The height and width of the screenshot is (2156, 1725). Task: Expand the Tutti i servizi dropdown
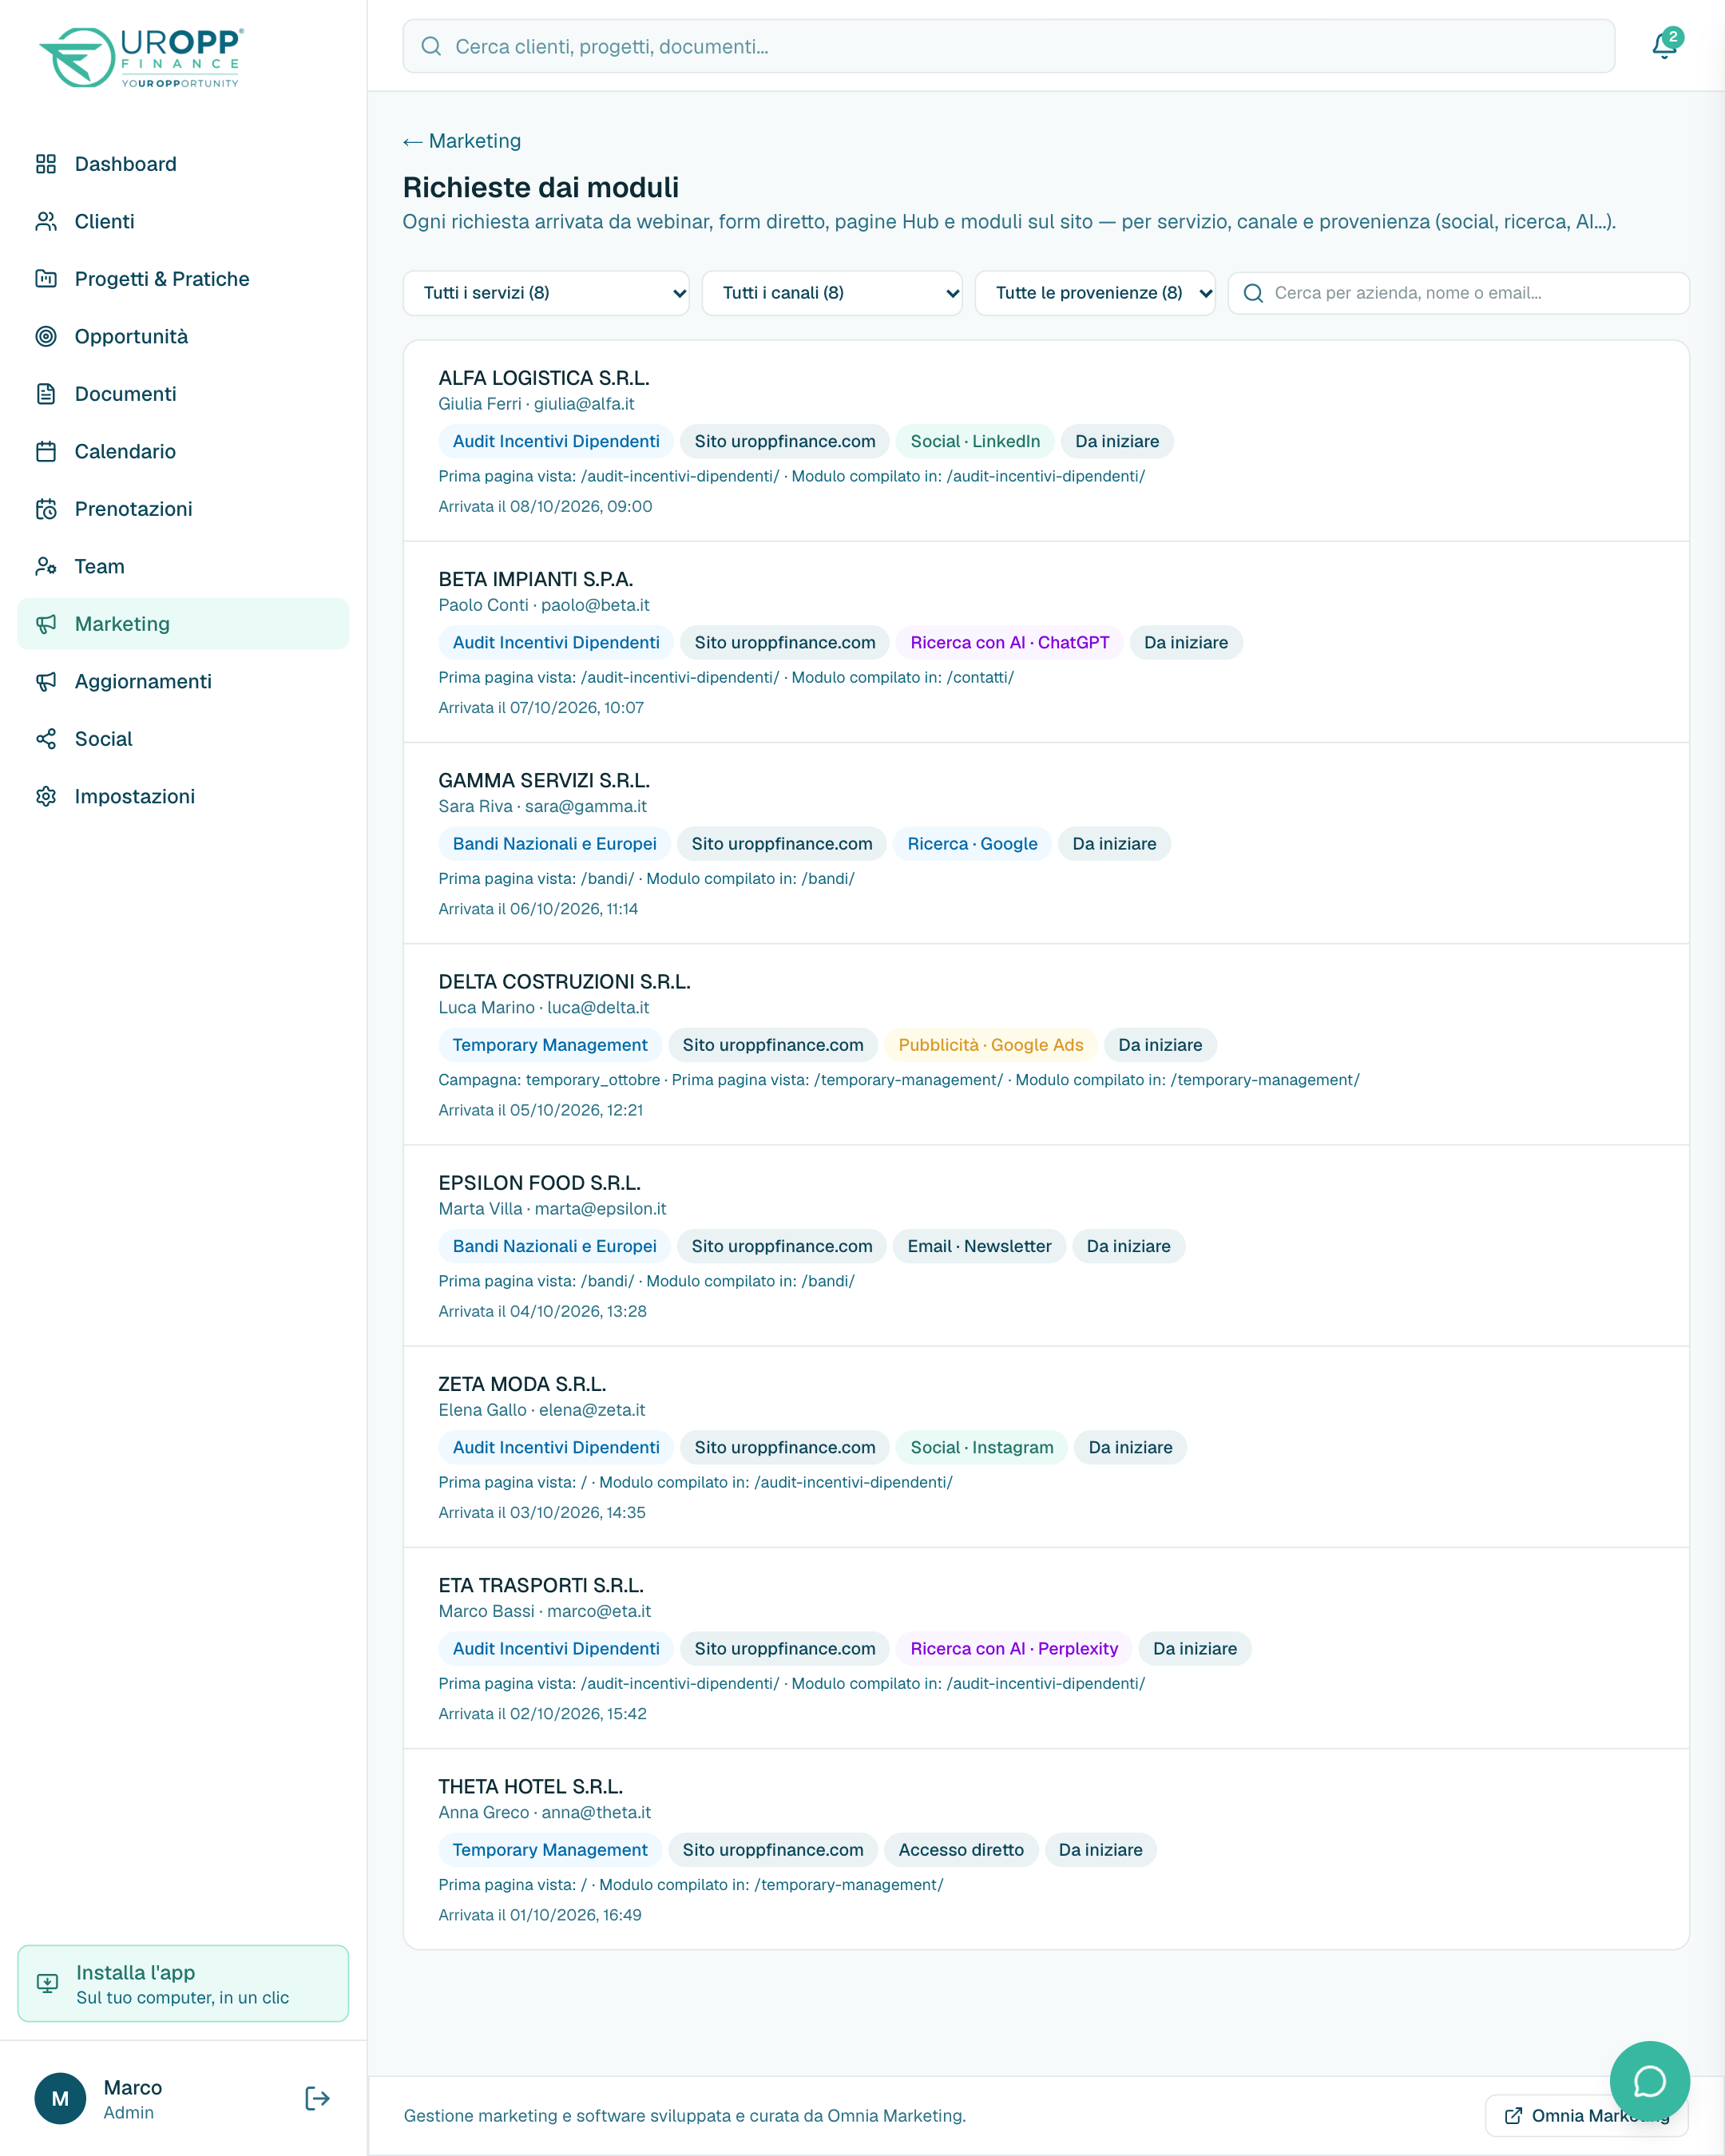click(546, 293)
